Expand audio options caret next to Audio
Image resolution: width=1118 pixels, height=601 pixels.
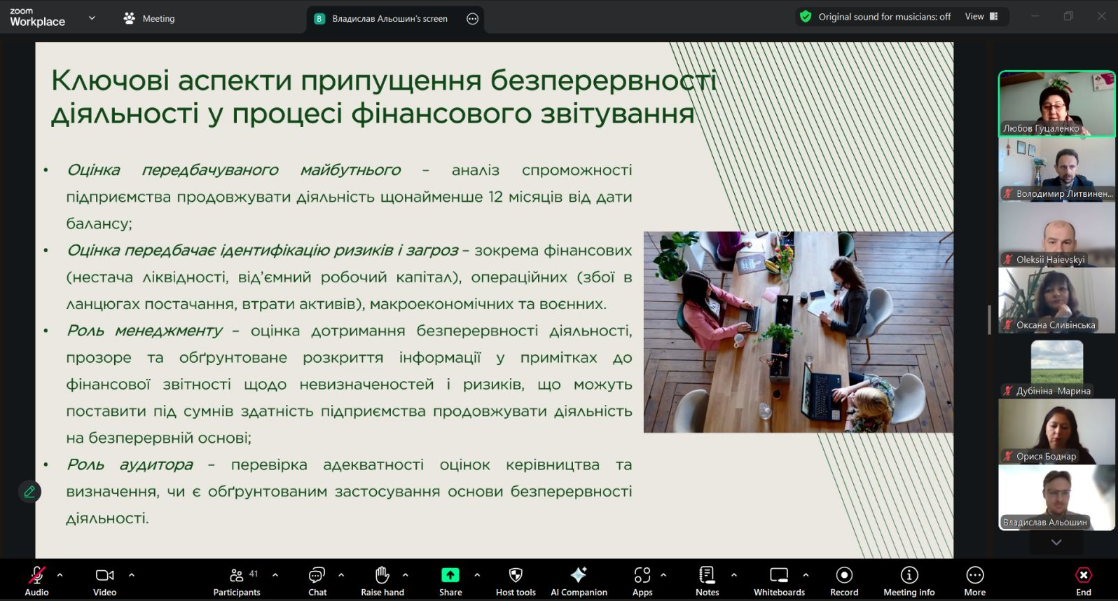click(x=60, y=575)
